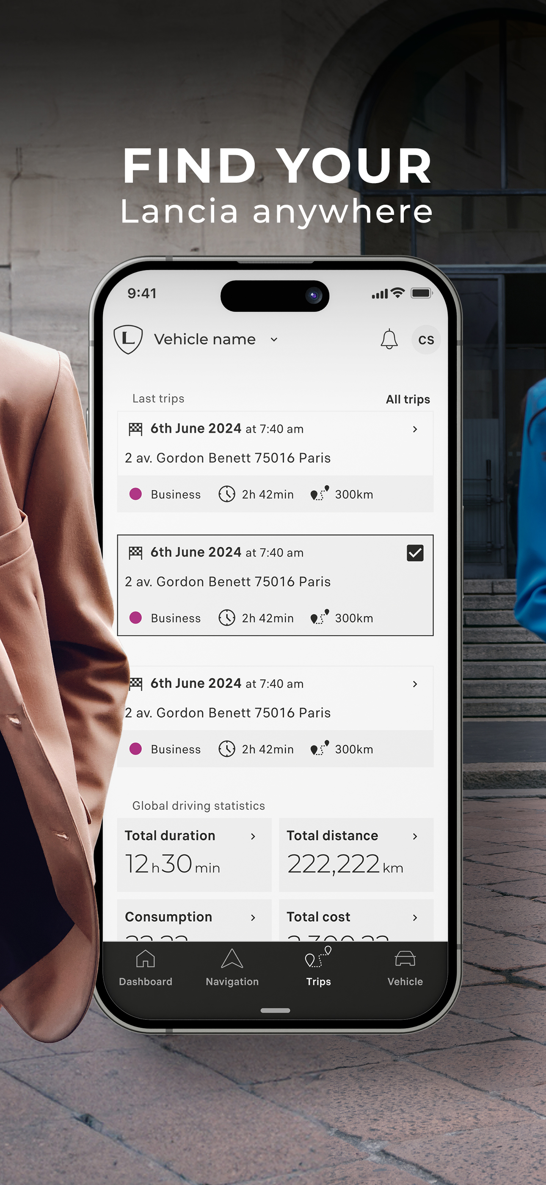
Task: Tap the Wi-Fi status icon
Action: pos(398,292)
